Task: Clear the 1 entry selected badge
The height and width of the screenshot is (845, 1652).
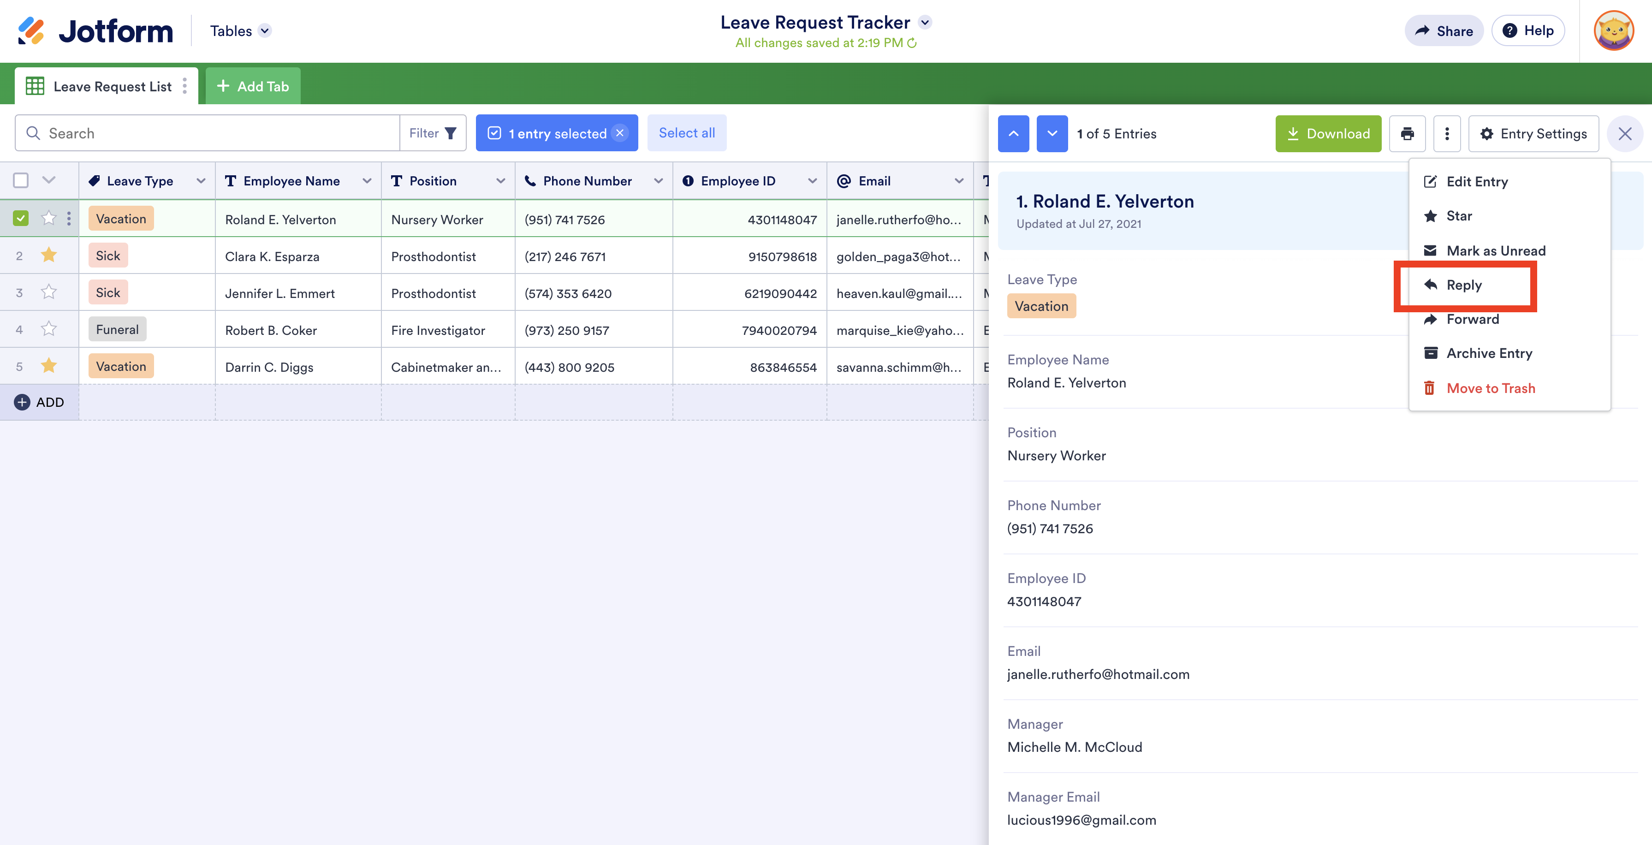Action: 619,133
